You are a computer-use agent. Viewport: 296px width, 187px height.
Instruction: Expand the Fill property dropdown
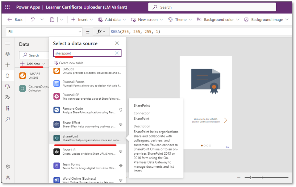[80, 32]
